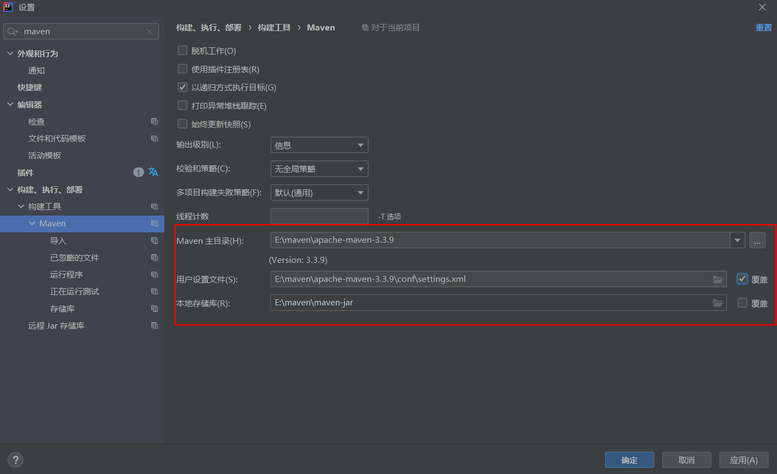This screenshot has width=777, height=474.
Task: Click the project-level icon beside 正在运行测试
Action: [155, 291]
